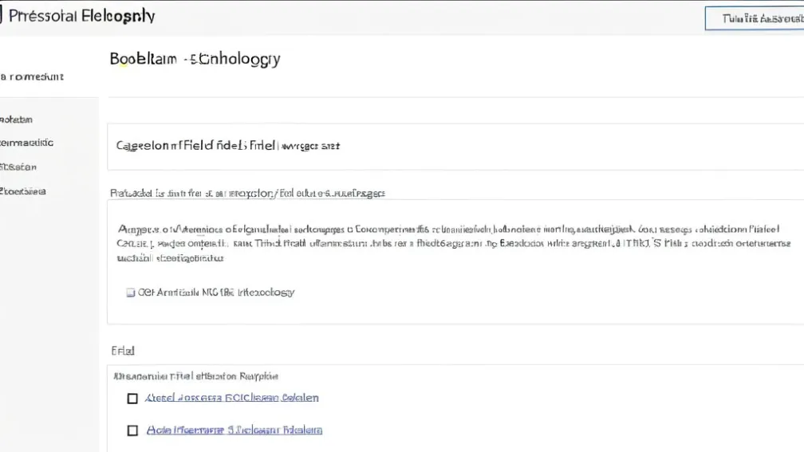Click the 'Prataded is ilnit' label above the description box
The height and width of the screenshot is (452, 804).
[x=246, y=193]
